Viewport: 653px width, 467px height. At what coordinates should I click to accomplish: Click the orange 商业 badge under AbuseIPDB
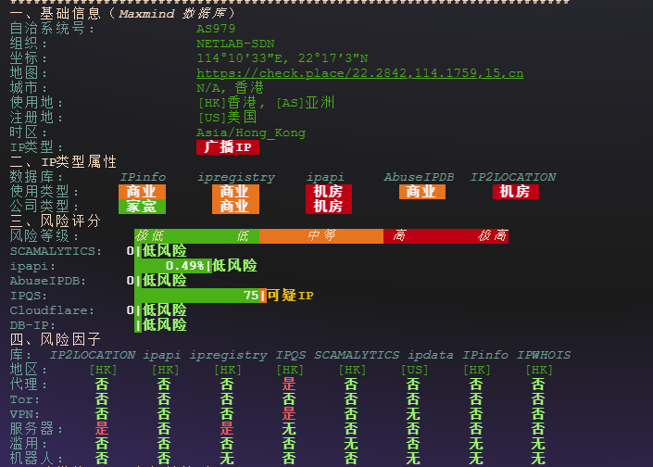(x=422, y=192)
